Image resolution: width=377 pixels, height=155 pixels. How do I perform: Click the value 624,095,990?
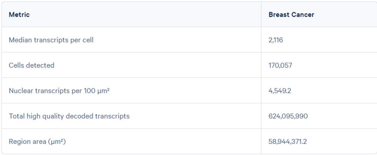[288, 116]
